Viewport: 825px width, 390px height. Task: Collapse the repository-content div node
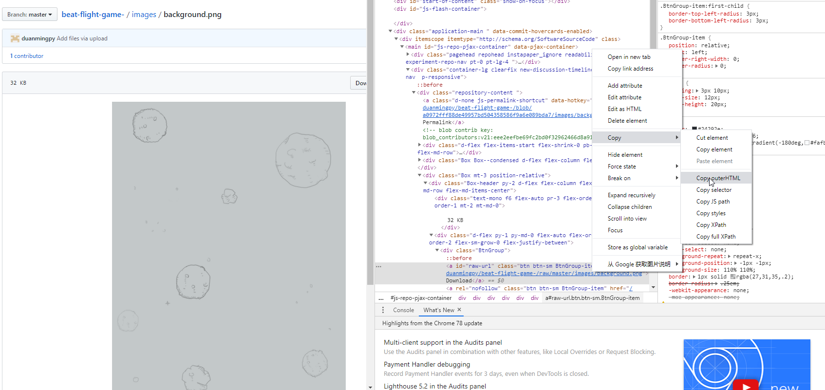click(414, 93)
